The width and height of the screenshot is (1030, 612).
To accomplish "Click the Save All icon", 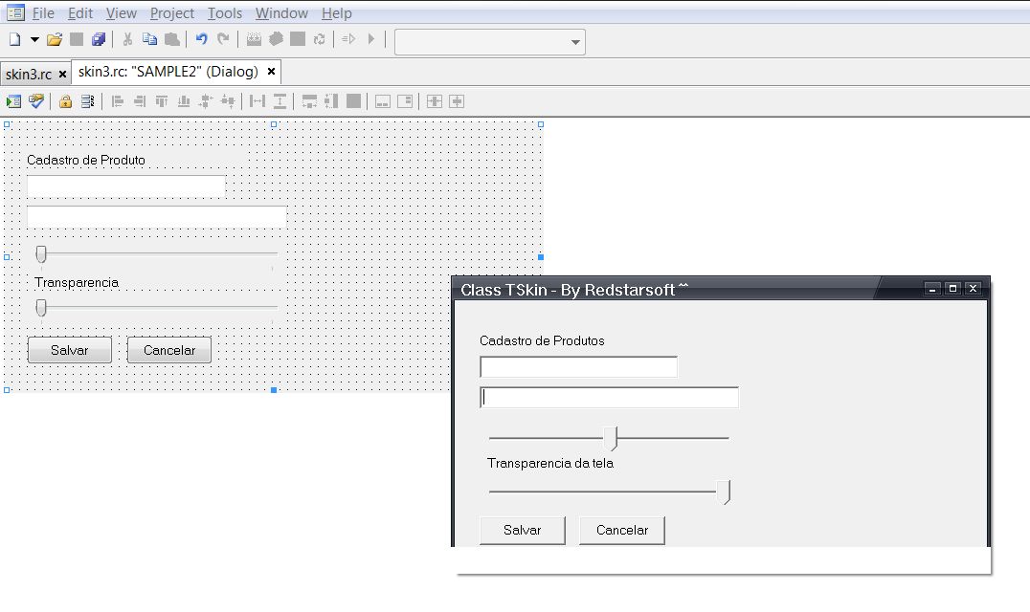I will point(99,39).
